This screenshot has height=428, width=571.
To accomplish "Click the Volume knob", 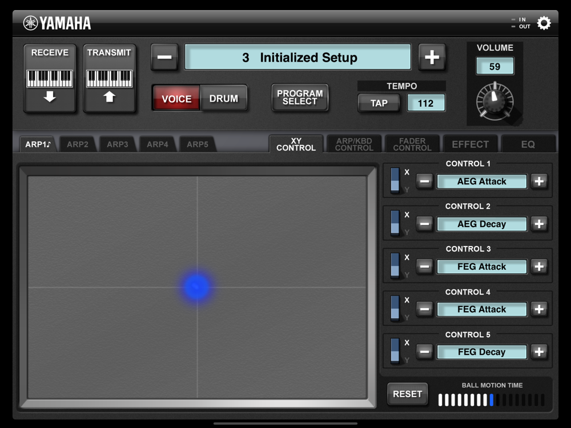I will 495,101.
